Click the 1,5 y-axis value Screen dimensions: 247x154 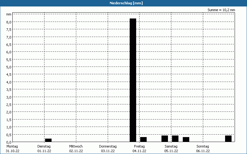9,120
